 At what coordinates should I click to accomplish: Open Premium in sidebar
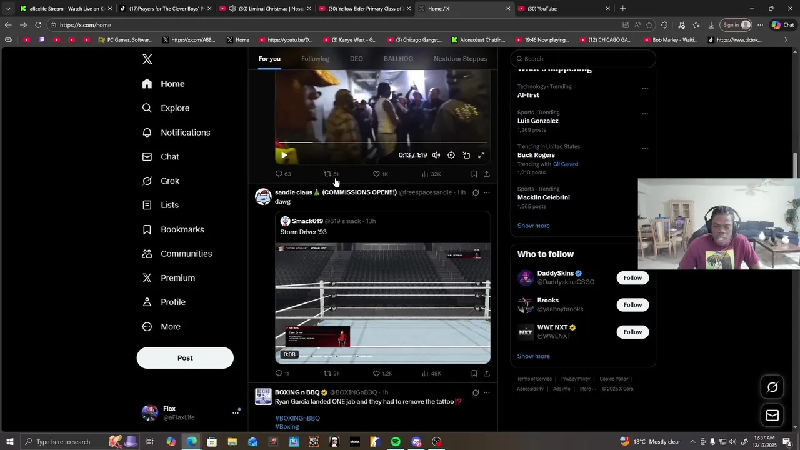click(x=169, y=278)
